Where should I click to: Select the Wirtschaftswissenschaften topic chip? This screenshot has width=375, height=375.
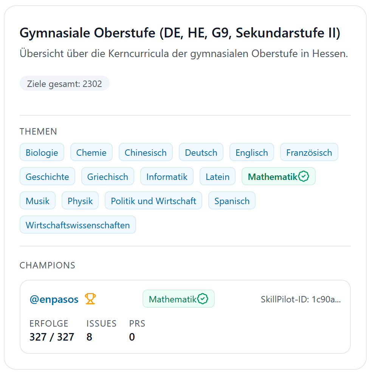(77, 225)
